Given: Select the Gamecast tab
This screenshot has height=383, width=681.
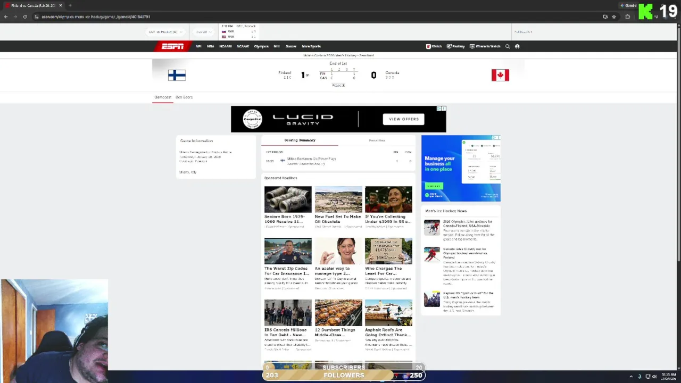Looking at the screenshot, I should (163, 97).
